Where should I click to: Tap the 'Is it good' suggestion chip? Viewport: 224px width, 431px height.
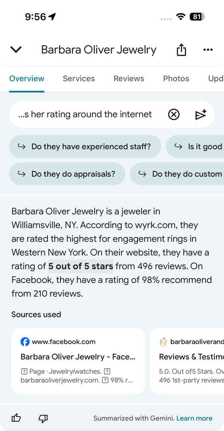pyautogui.click(x=195, y=147)
